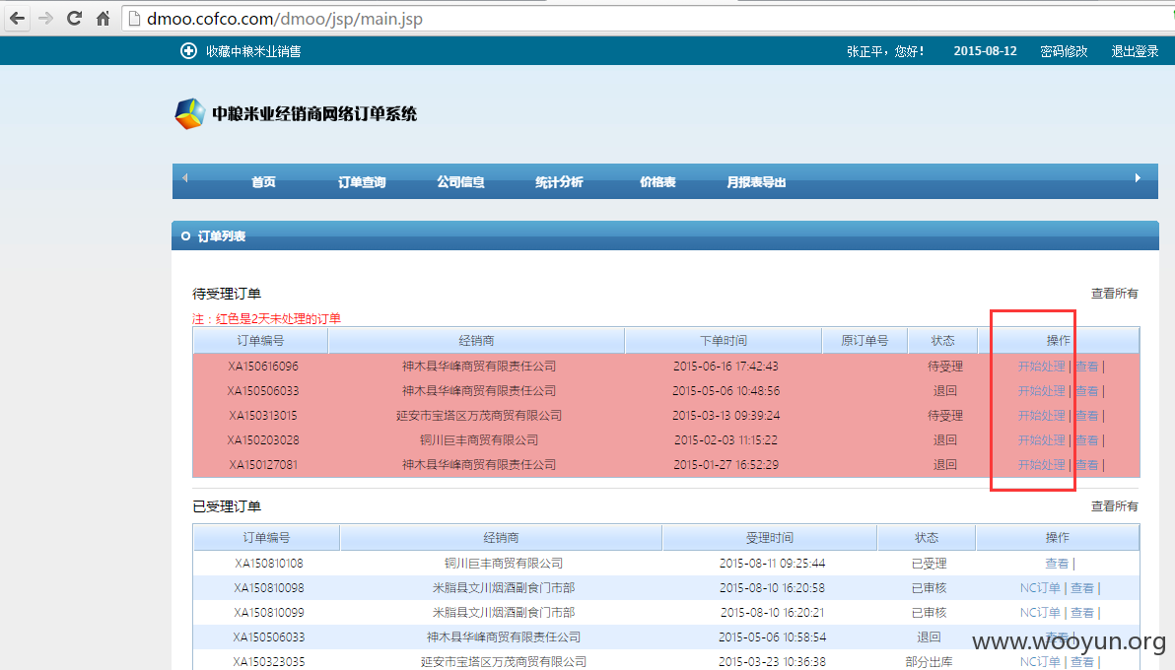
Task: Select order number XA150616096 cell
Action: [x=263, y=367]
